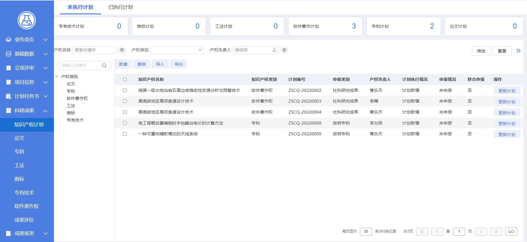
Task: Click the 专利计划 count card
Action: pos(403,26)
